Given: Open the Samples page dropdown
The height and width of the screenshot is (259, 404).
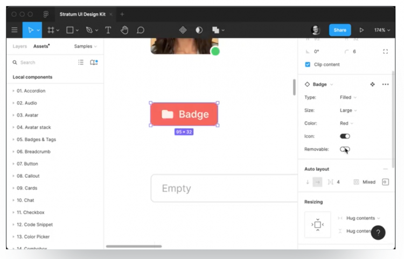Looking at the screenshot, I should [86, 46].
